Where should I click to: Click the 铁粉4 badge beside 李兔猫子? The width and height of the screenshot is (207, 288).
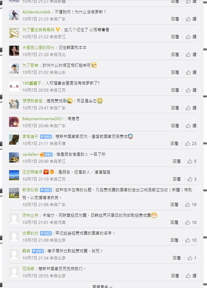pos(46,137)
